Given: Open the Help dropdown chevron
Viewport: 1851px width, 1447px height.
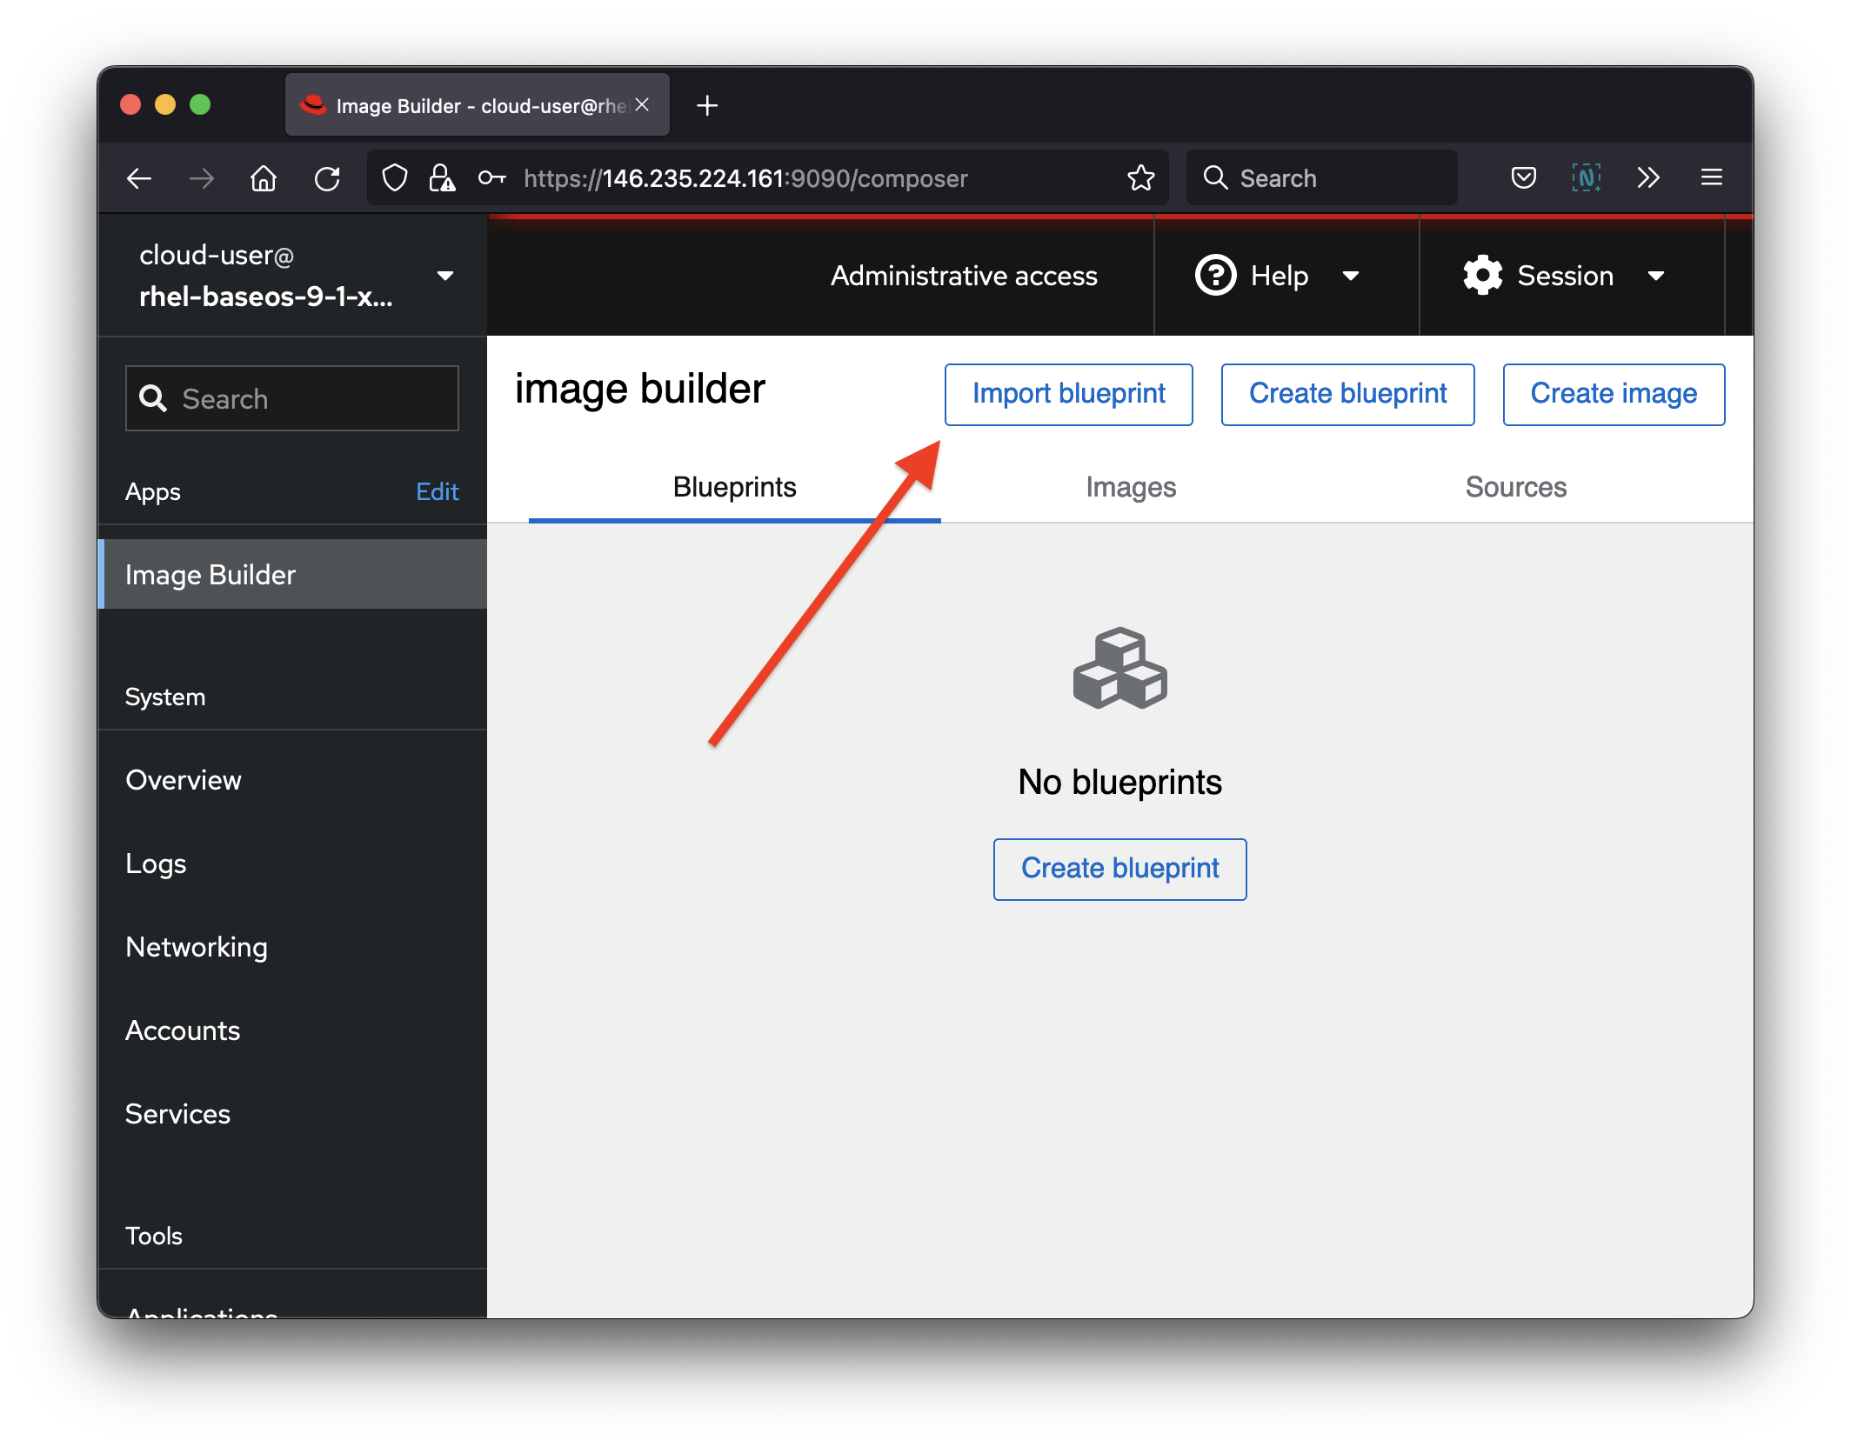Looking at the screenshot, I should tap(1351, 276).
